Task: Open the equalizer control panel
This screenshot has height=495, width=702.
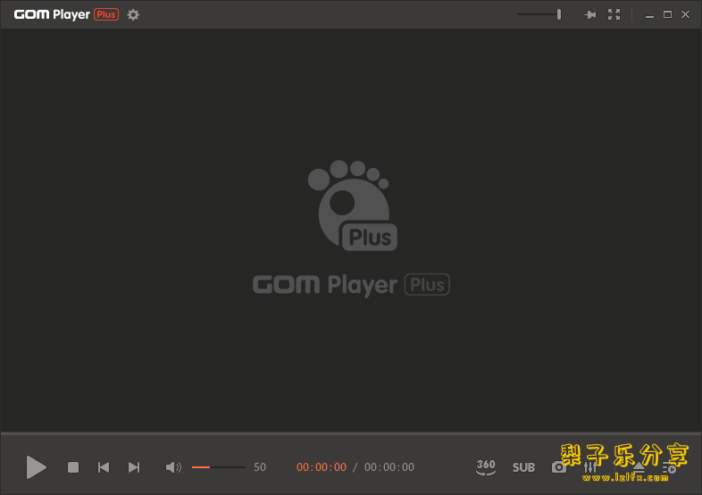Action: click(590, 467)
